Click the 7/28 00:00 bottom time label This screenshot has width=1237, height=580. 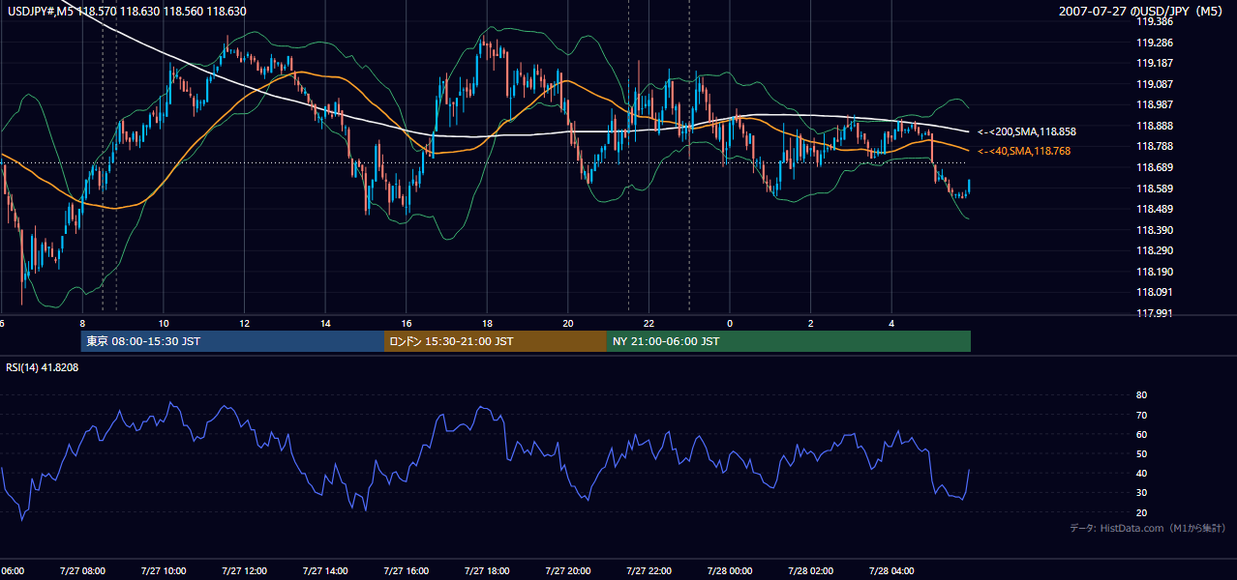pyautogui.click(x=730, y=571)
